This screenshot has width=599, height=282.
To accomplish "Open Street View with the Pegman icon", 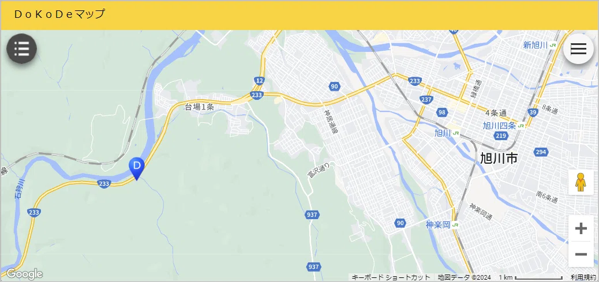I will [581, 182].
